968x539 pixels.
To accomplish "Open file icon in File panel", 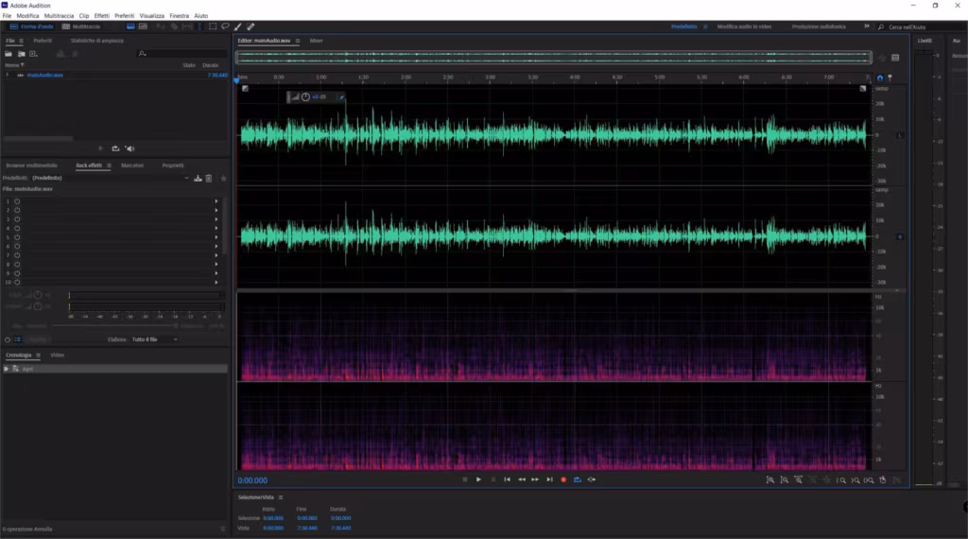I will tap(9, 54).
